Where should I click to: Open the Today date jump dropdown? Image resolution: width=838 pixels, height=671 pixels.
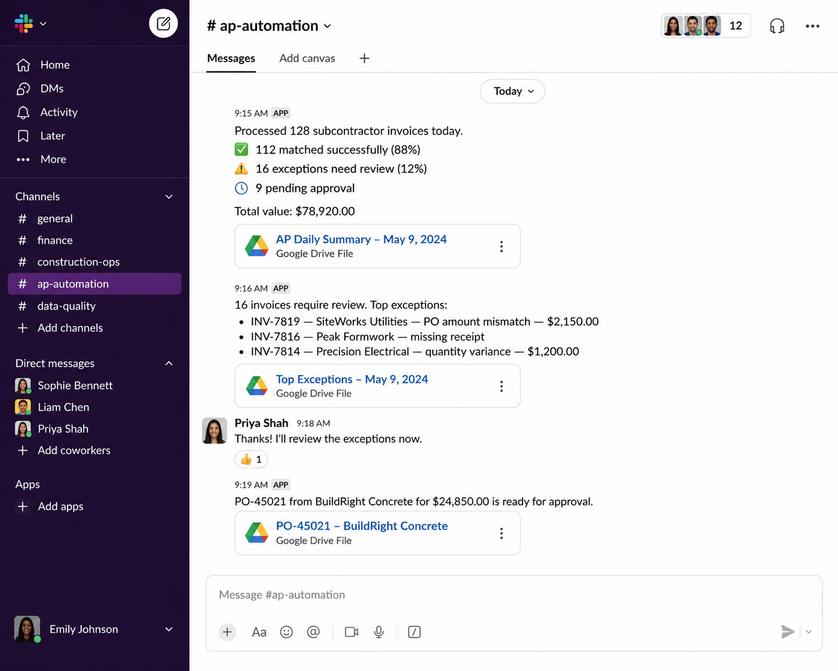[513, 91]
